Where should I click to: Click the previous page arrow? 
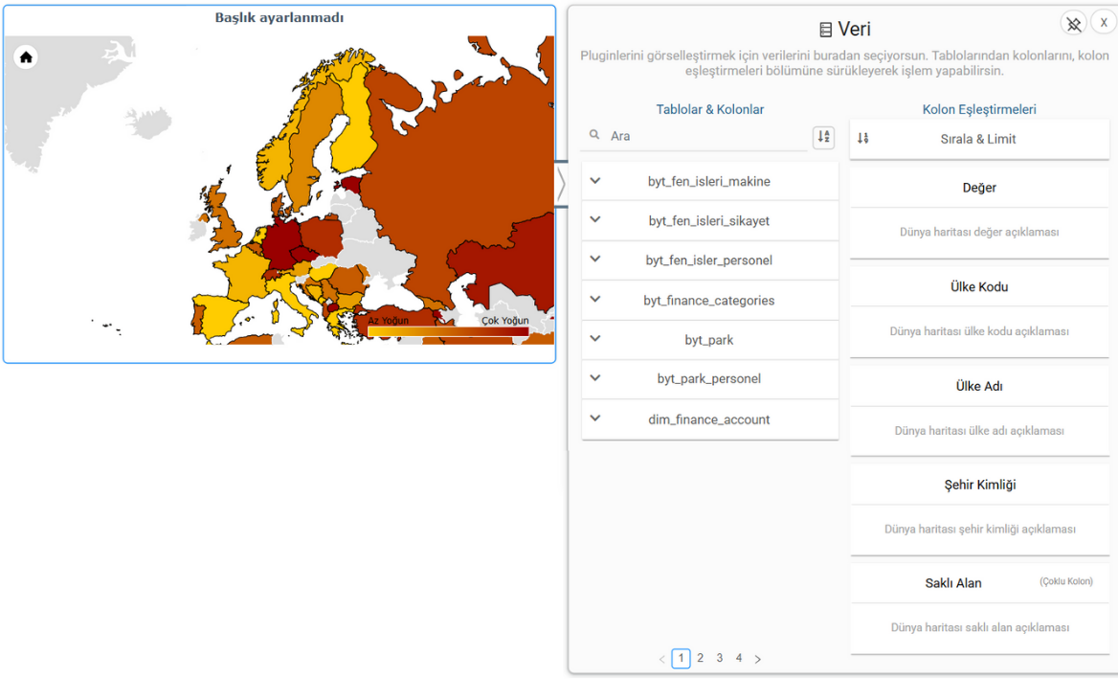click(661, 659)
